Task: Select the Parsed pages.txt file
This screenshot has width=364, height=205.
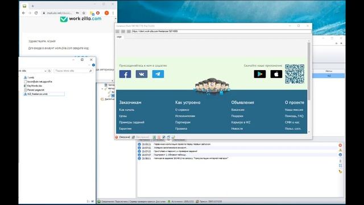Action: (34, 90)
